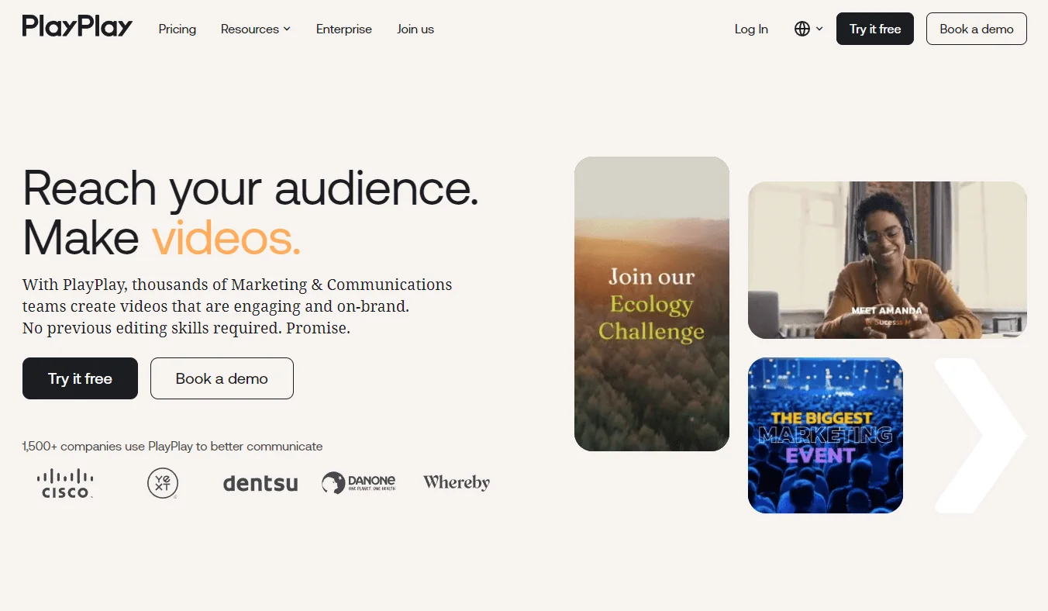Click the Cisco logo
Image resolution: width=1048 pixels, height=611 pixels.
pyautogui.click(x=65, y=483)
